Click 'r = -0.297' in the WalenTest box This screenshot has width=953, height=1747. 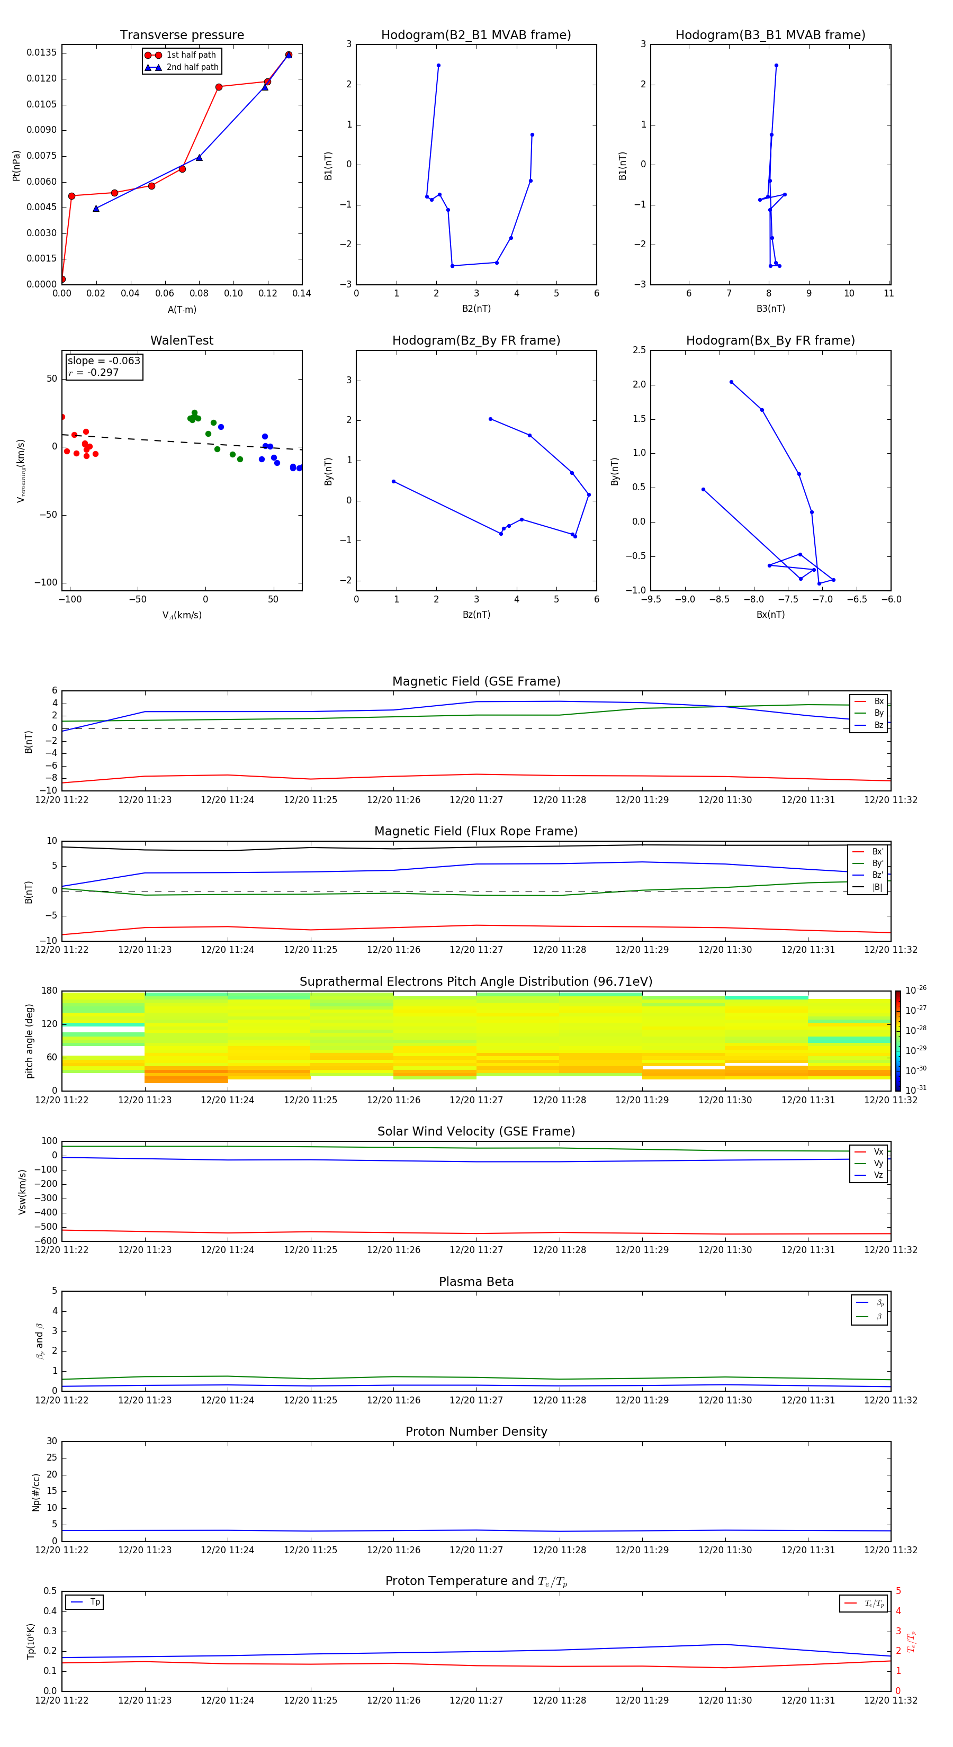click(93, 372)
